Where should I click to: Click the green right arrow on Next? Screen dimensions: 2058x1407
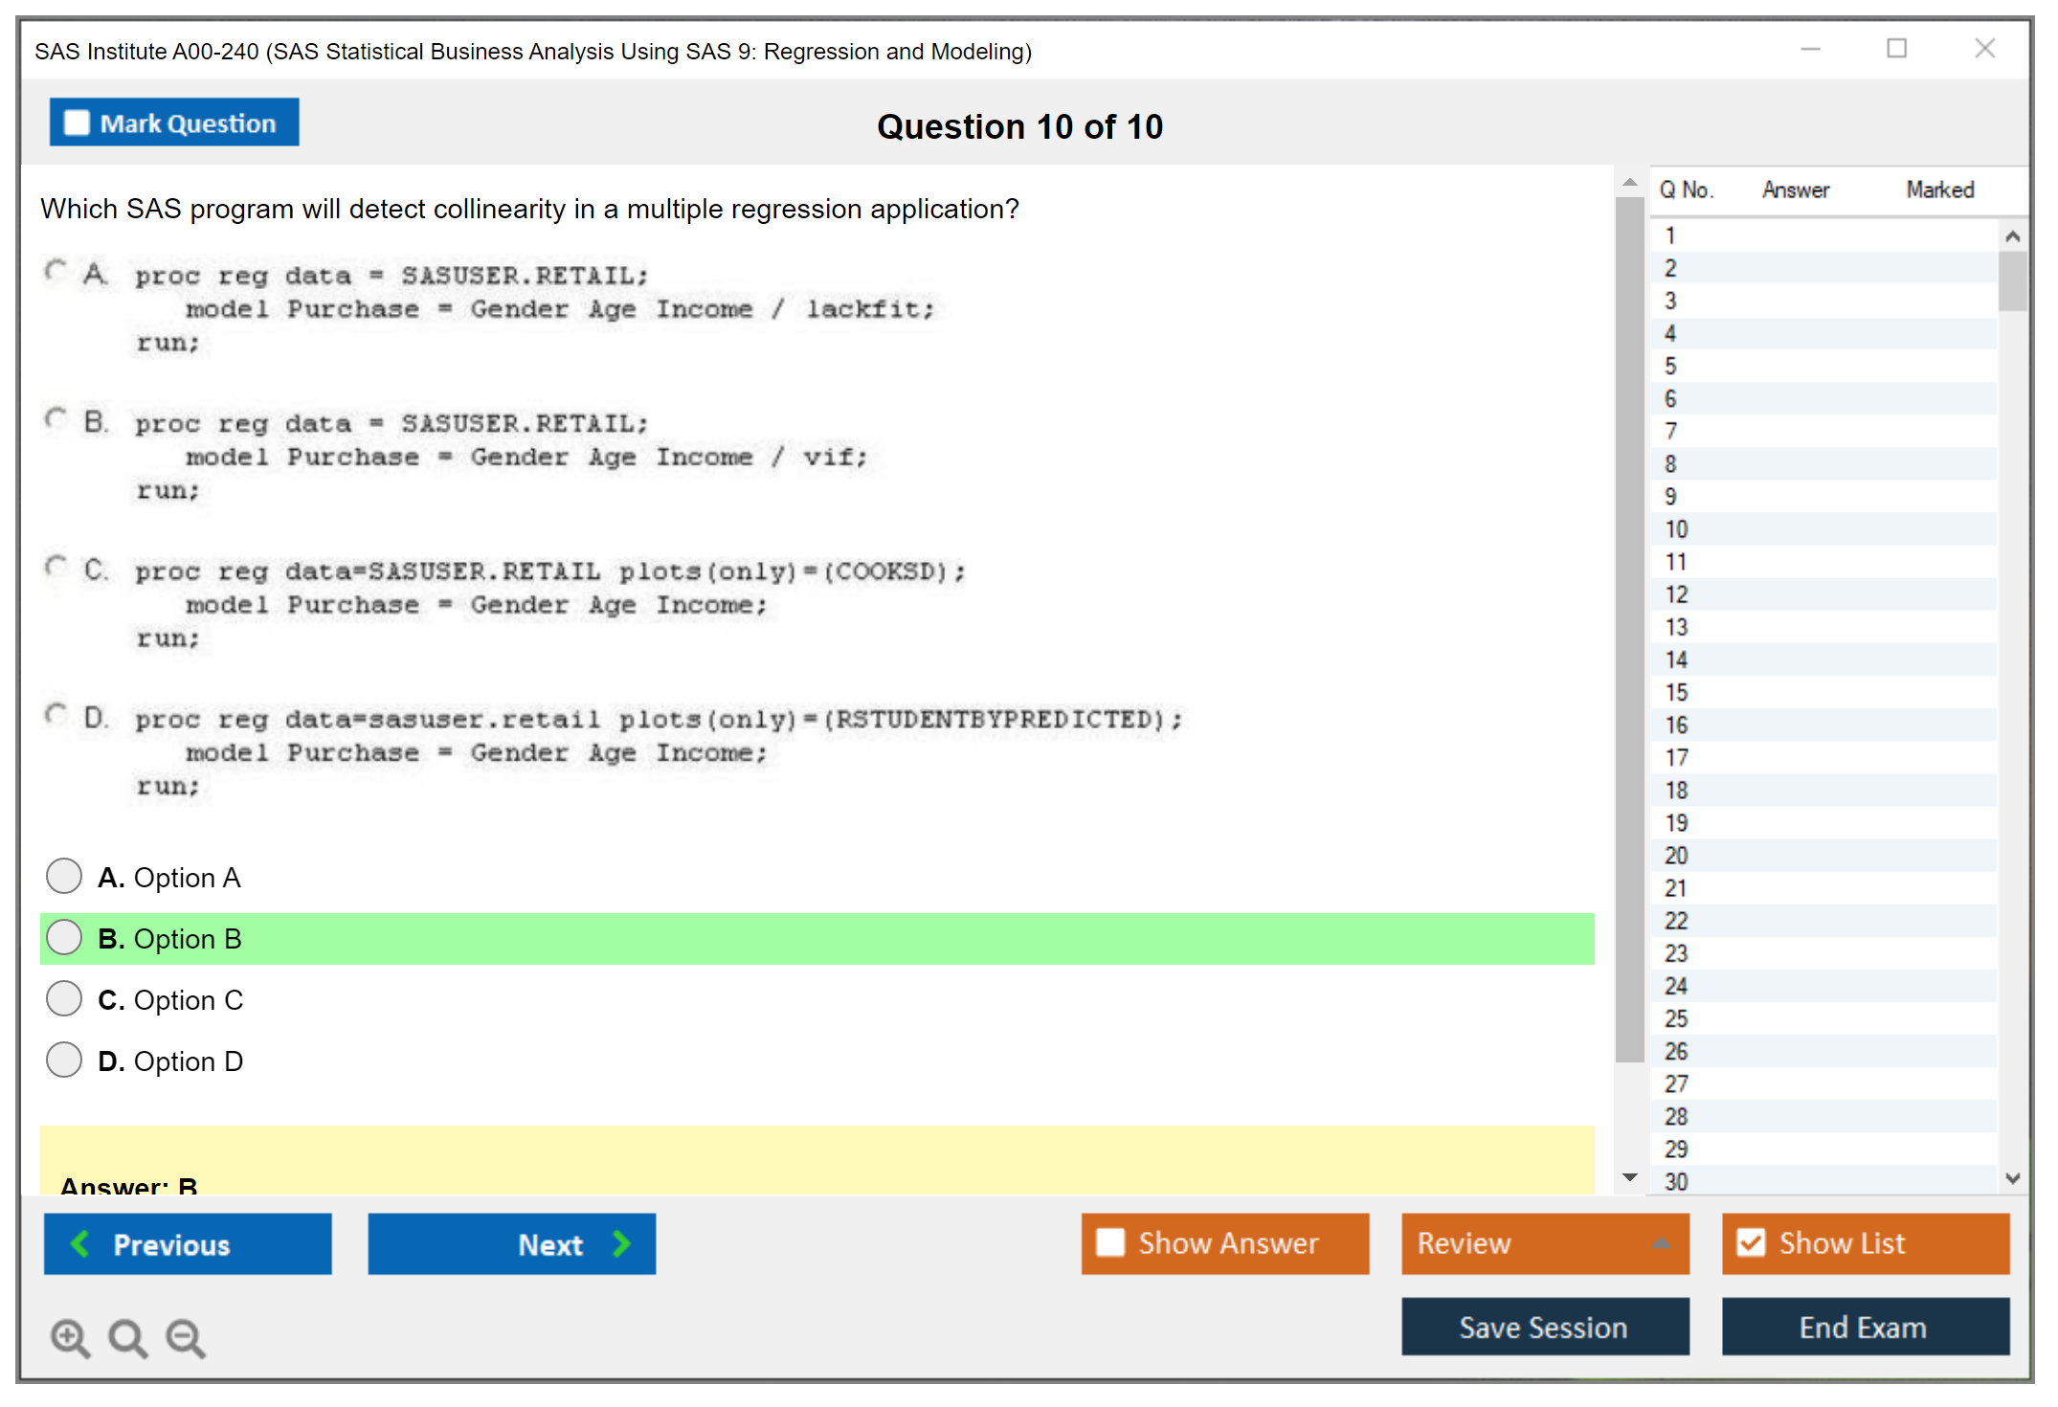(x=621, y=1243)
